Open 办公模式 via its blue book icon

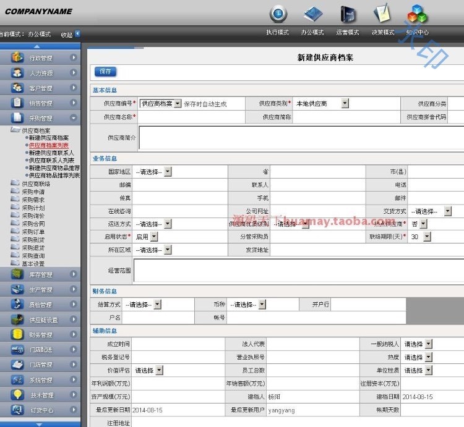tap(312, 14)
